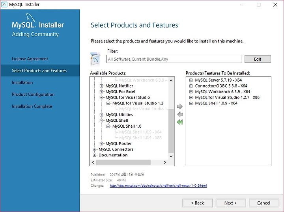Expand the MySQL Router node
The width and height of the screenshot is (284, 212).
click(101, 143)
